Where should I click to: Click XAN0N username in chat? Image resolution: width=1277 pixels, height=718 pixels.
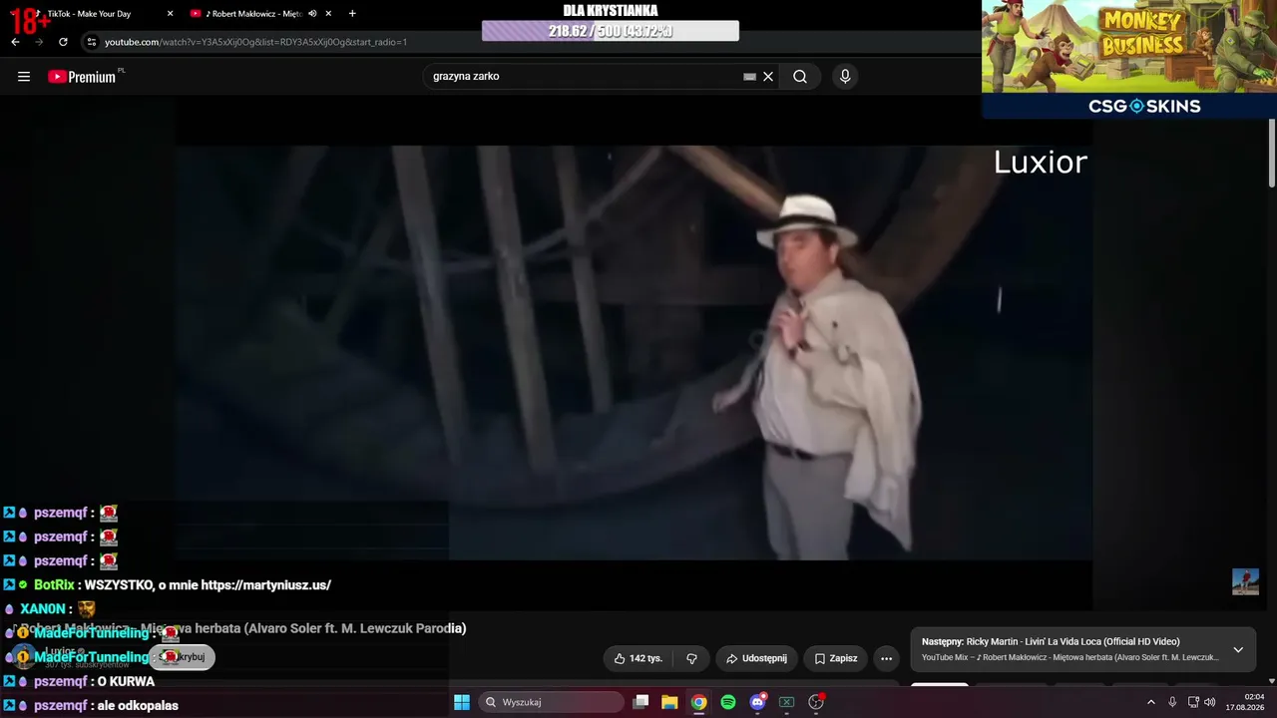[x=42, y=609]
